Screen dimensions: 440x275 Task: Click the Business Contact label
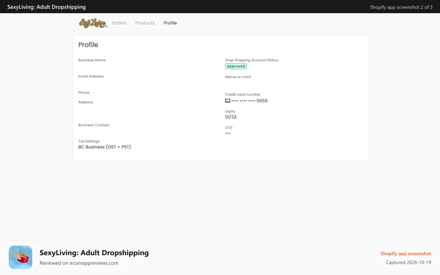(x=94, y=125)
